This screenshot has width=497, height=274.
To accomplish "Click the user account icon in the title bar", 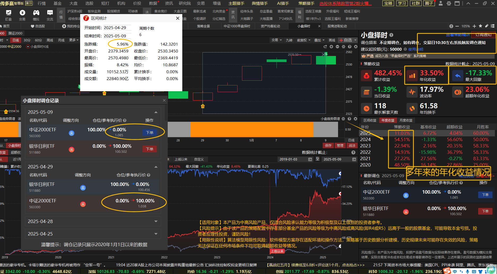I will [x=440, y=3].
